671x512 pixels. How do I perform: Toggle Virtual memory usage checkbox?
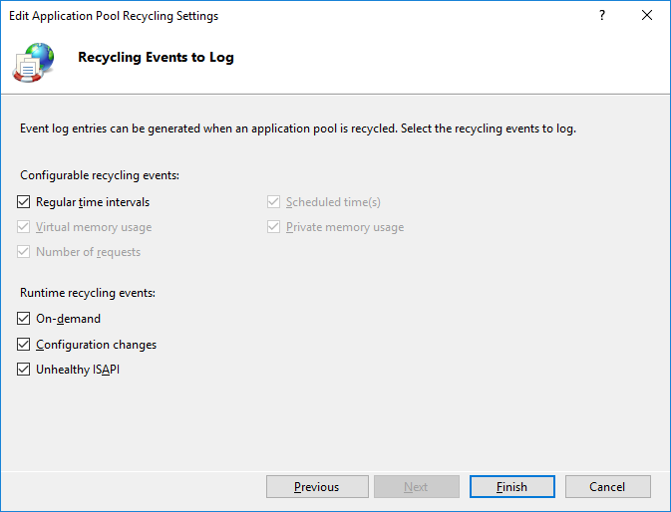pos(24,226)
